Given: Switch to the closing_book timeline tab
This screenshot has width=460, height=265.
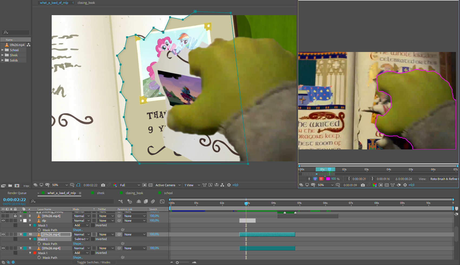Looking at the screenshot, I should (134, 193).
